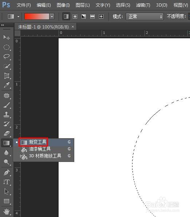Close the 未标题-1 document tab
The width and height of the screenshot is (190, 217).
pyautogui.click(x=73, y=26)
